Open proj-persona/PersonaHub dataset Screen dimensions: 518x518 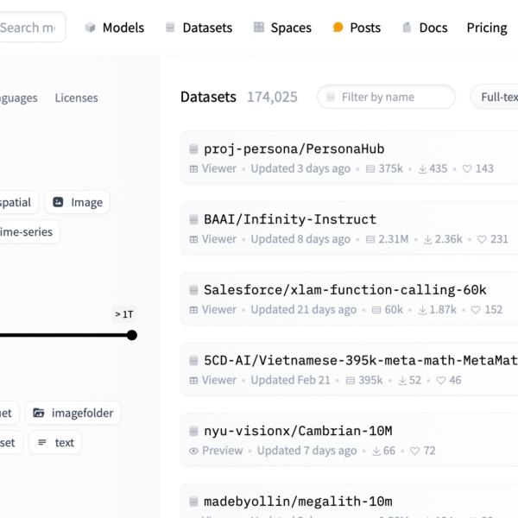[x=294, y=149]
